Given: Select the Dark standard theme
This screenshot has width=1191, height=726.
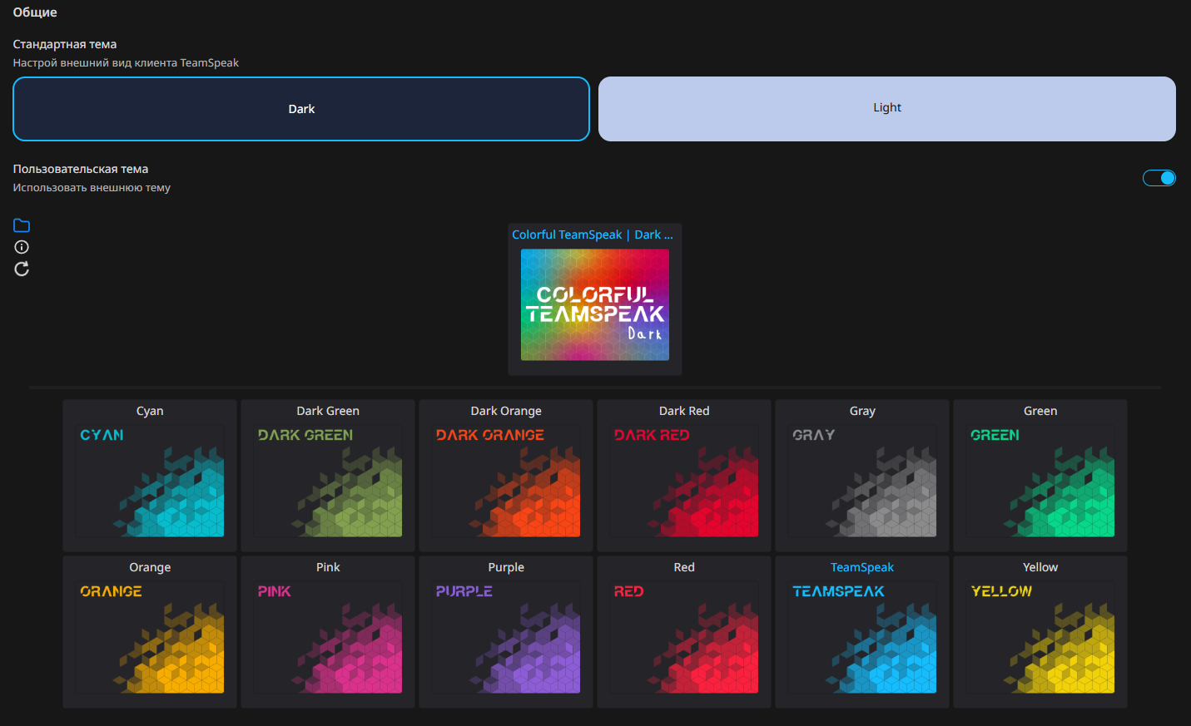Looking at the screenshot, I should (x=301, y=109).
